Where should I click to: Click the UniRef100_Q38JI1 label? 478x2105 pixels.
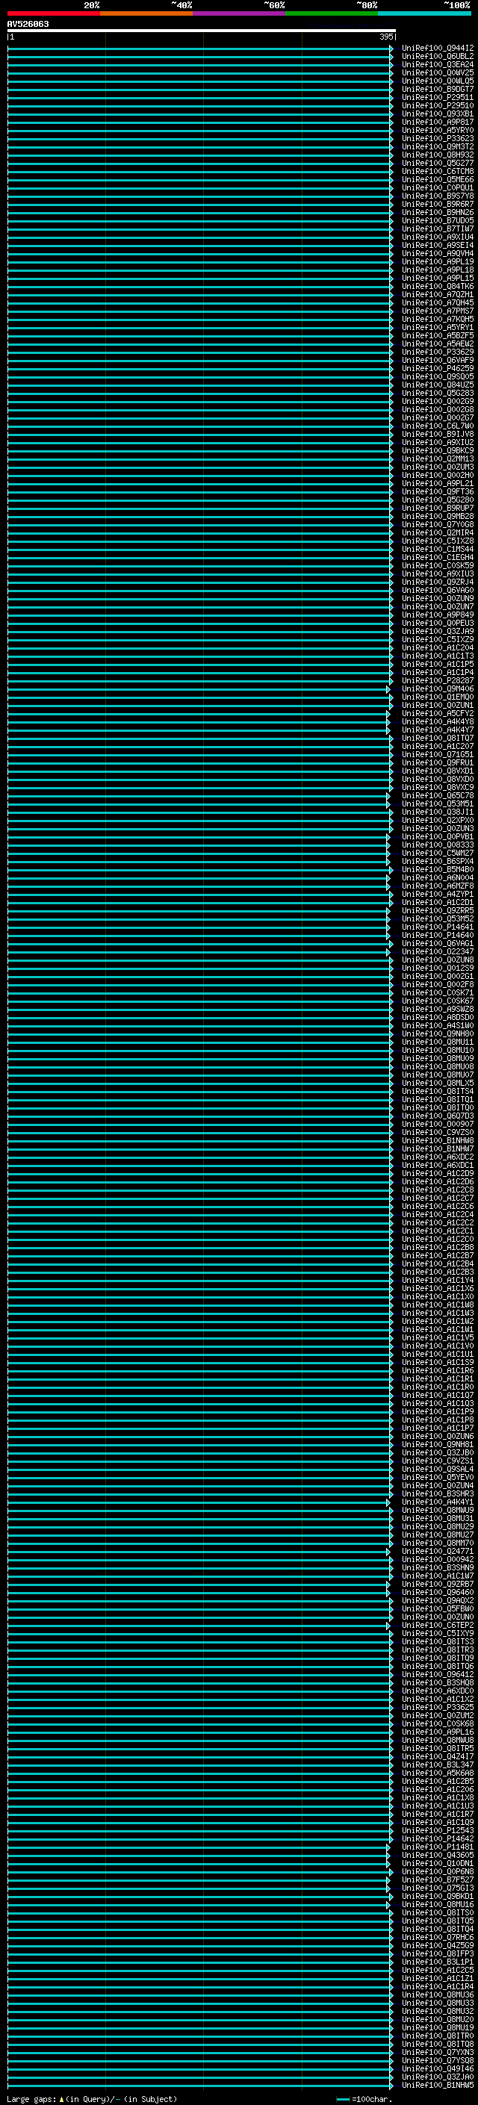tap(438, 812)
